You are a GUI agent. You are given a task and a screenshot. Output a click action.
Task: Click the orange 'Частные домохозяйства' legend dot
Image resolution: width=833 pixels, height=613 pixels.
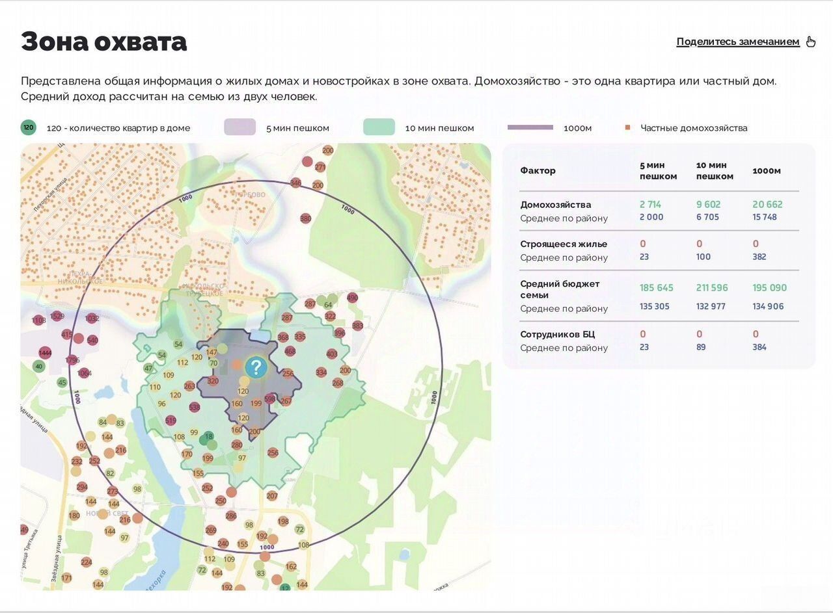[x=627, y=127]
